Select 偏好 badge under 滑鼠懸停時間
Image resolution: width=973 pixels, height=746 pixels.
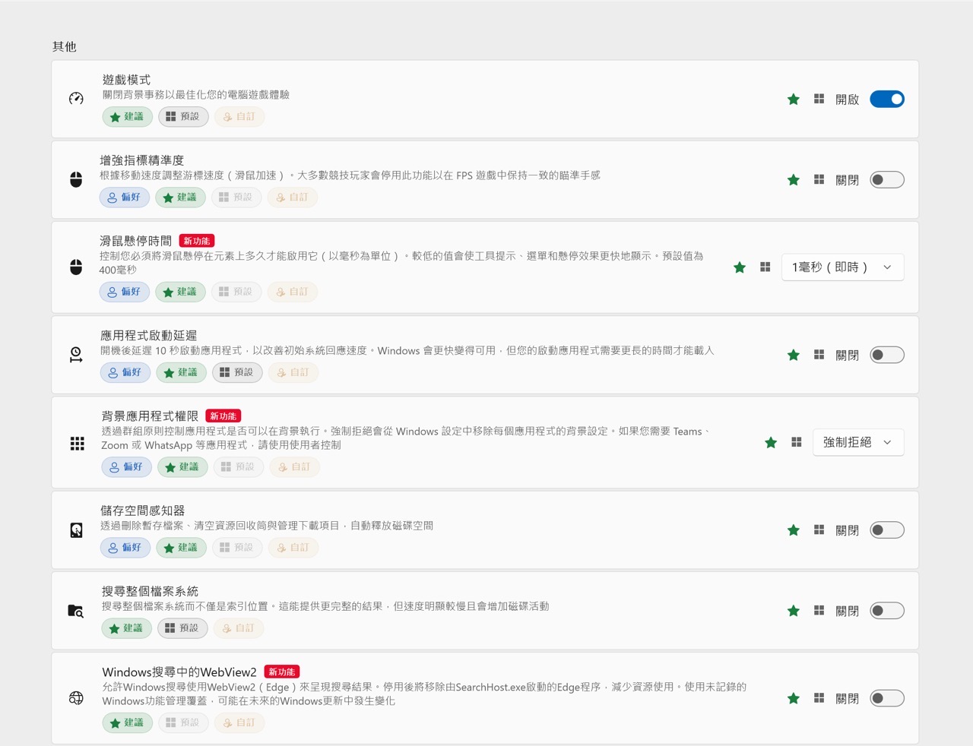click(125, 292)
